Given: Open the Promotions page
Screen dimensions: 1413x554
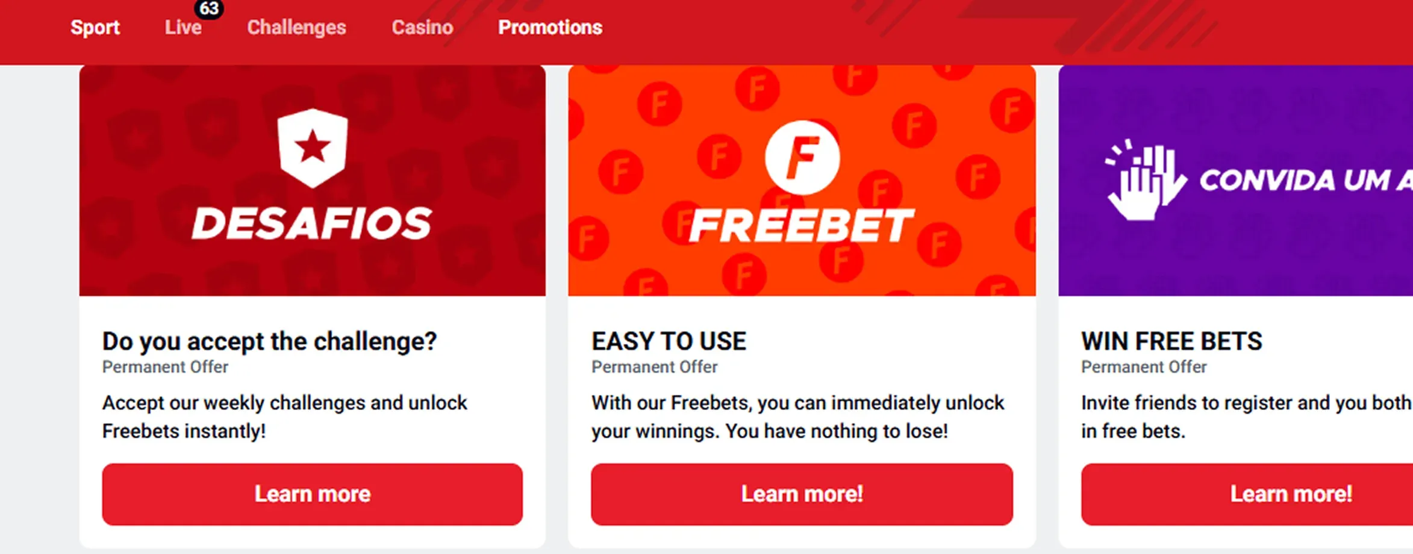Looking at the screenshot, I should (x=549, y=27).
